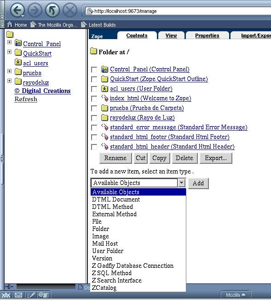Image resolution: width=271 pixels, height=300 pixels.
Task: Click the prueba folder icon in left tree
Action: pos(18,72)
